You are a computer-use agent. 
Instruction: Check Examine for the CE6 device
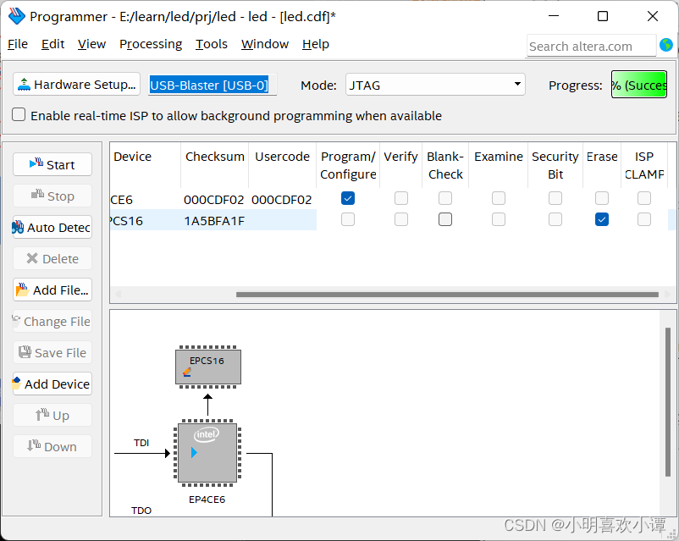coord(499,198)
